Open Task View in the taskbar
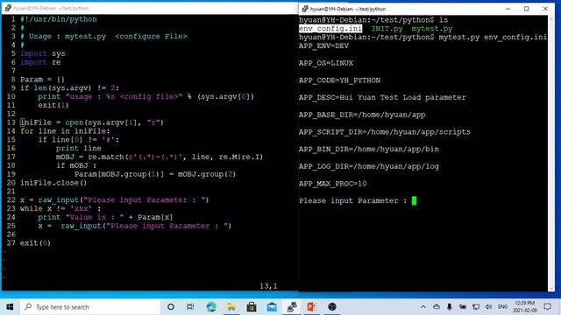Image resolution: width=561 pixels, height=315 pixels. pyautogui.click(x=190, y=307)
